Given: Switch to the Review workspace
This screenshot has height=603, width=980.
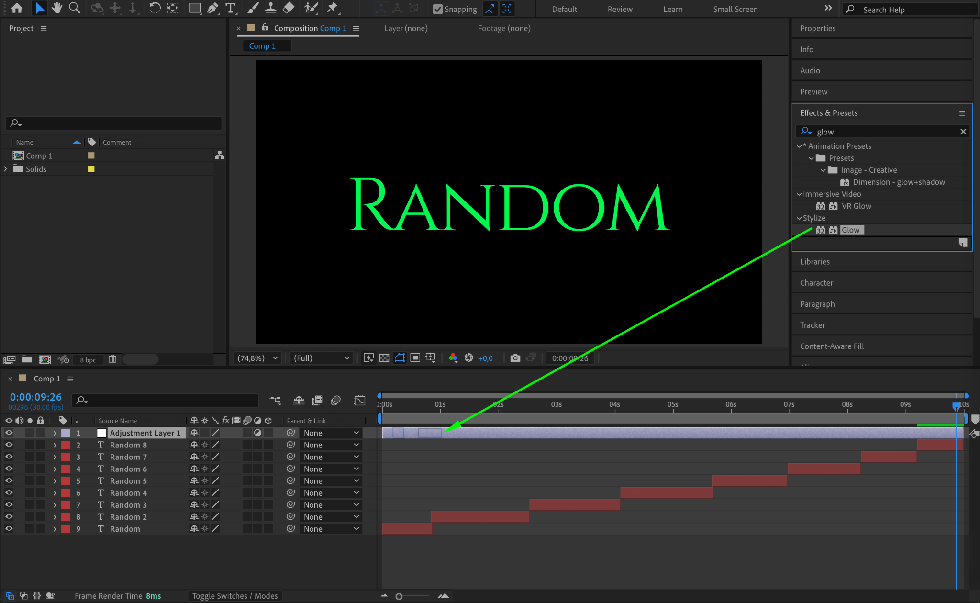Looking at the screenshot, I should click(620, 9).
